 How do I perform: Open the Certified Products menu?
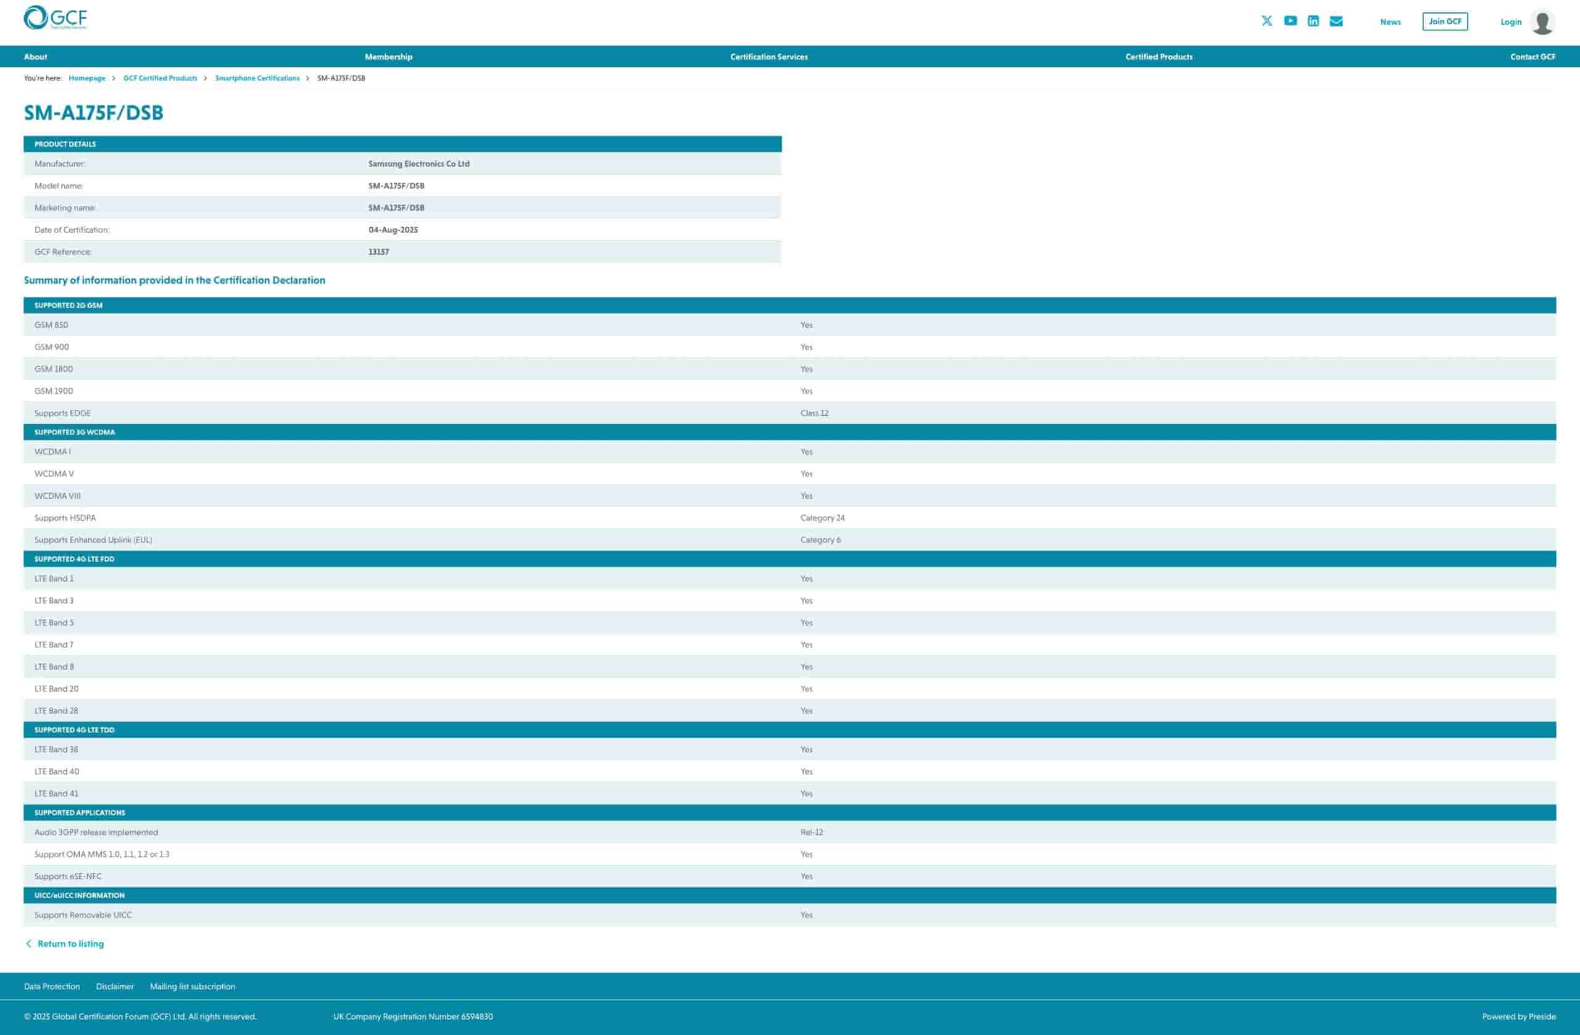point(1158,57)
